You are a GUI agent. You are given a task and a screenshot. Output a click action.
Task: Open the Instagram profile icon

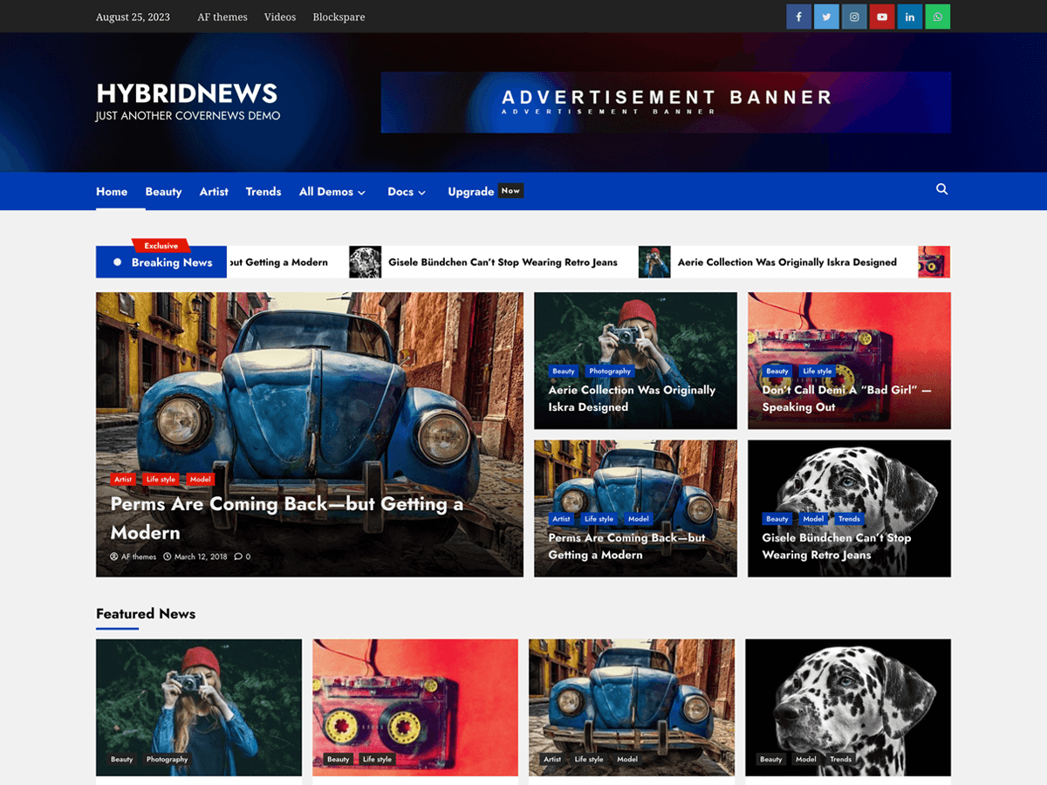pos(854,16)
